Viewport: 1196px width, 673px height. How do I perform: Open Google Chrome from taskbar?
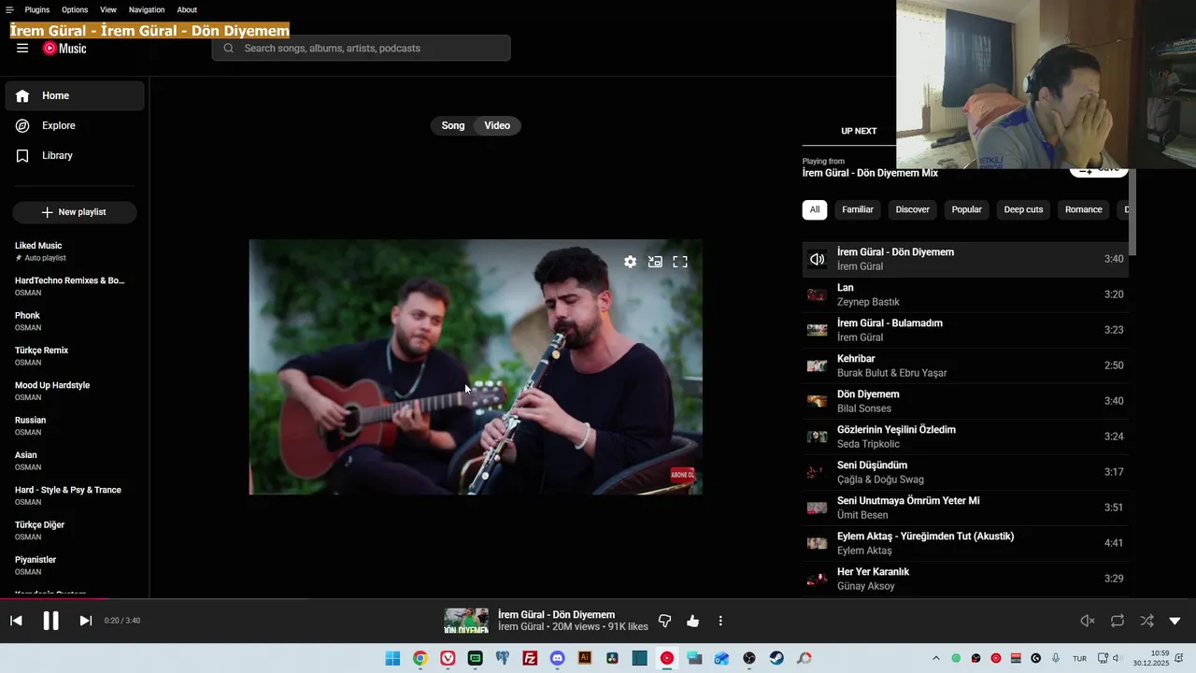(420, 658)
